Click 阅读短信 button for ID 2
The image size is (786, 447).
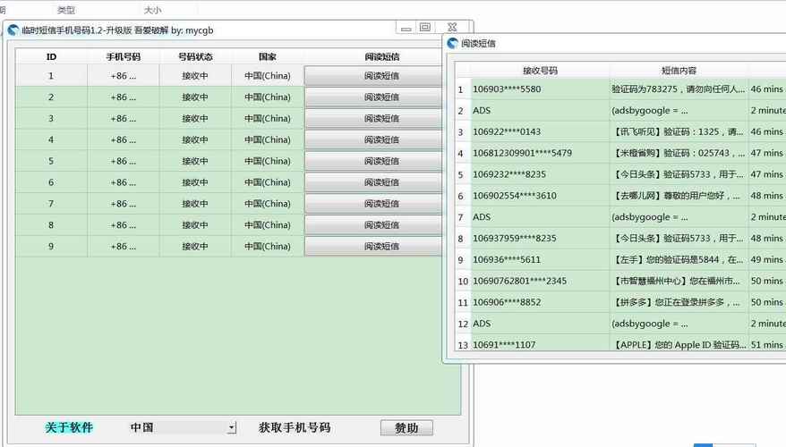coord(373,97)
